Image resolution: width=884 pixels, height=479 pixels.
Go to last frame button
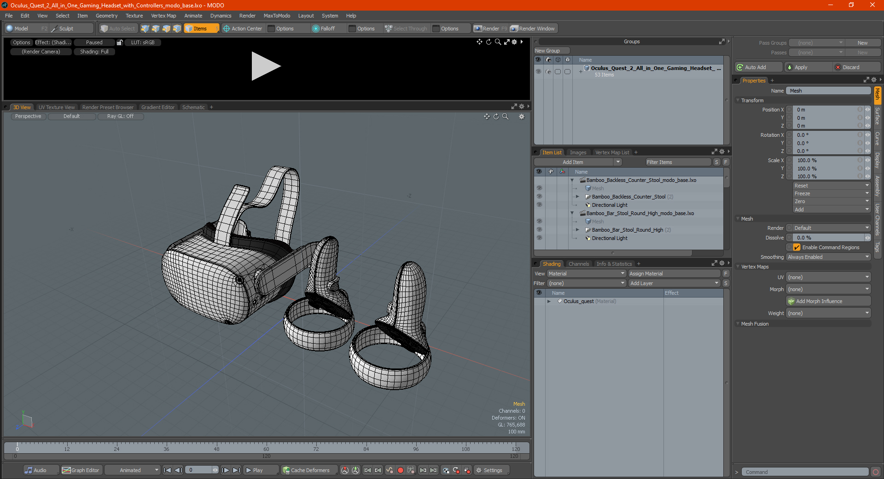(x=236, y=470)
